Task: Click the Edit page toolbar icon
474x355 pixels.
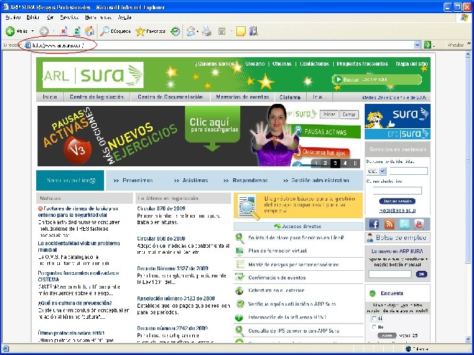Action: click(222, 31)
